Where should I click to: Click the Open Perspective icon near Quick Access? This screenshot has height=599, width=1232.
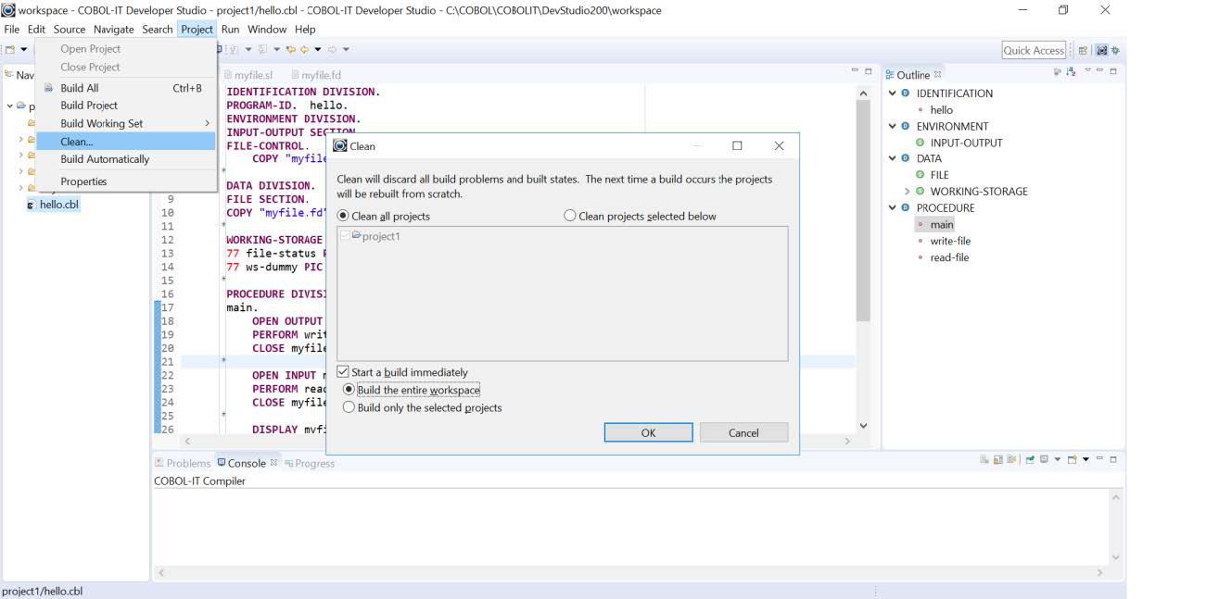click(x=1083, y=50)
